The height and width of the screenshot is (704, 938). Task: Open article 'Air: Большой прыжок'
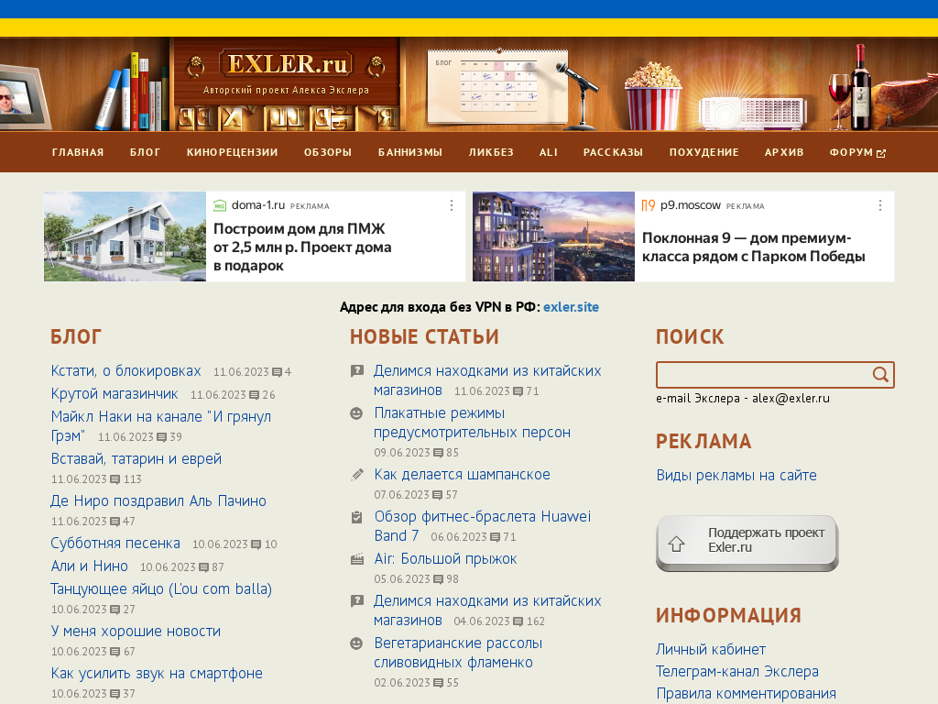pos(445,559)
